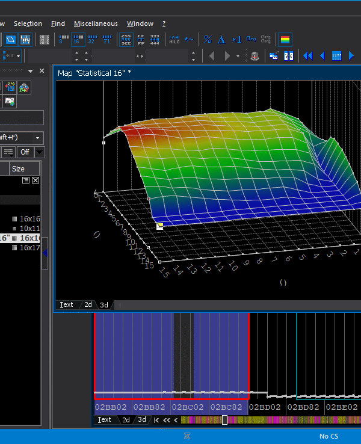Toggle rainbow color display icon
This screenshot has height=444, width=361.
pos(285,39)
